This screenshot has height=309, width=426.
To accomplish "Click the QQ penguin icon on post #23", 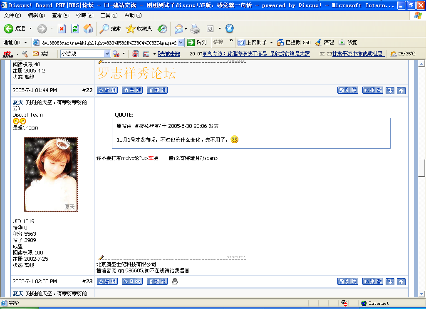I will tap(175, 282).
